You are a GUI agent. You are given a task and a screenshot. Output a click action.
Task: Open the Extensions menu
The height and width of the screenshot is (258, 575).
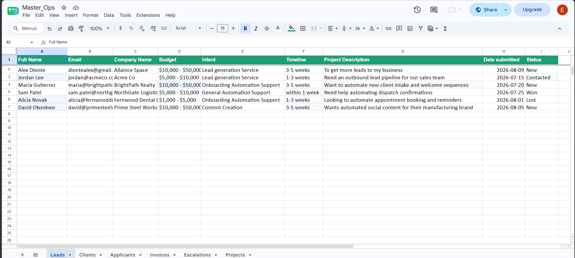(148, 15)
